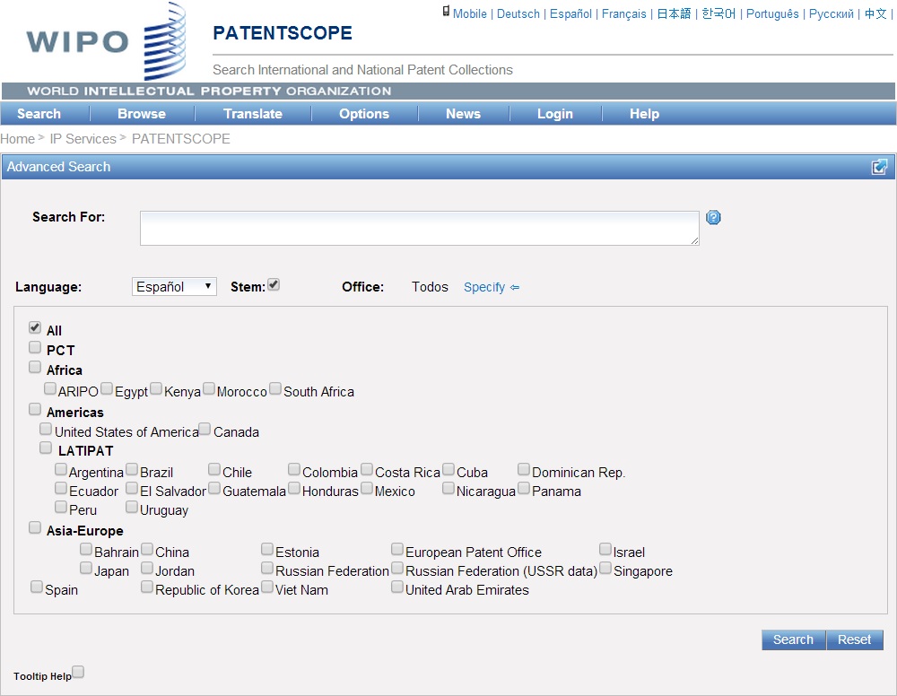Check the Morocco checkbox
Image resolution: width=897 pixels, height=696 pixels.
click(x=209, y=388)
